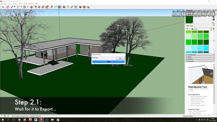
Task: Choose the darkest green swatch in third row
Action: point(206,42)
